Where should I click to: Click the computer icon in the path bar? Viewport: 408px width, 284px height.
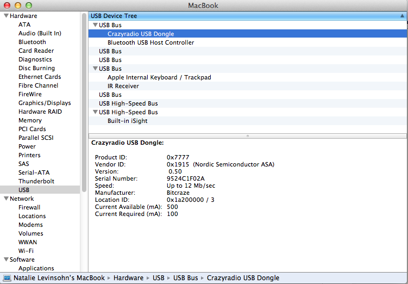(x=7, y=278)
